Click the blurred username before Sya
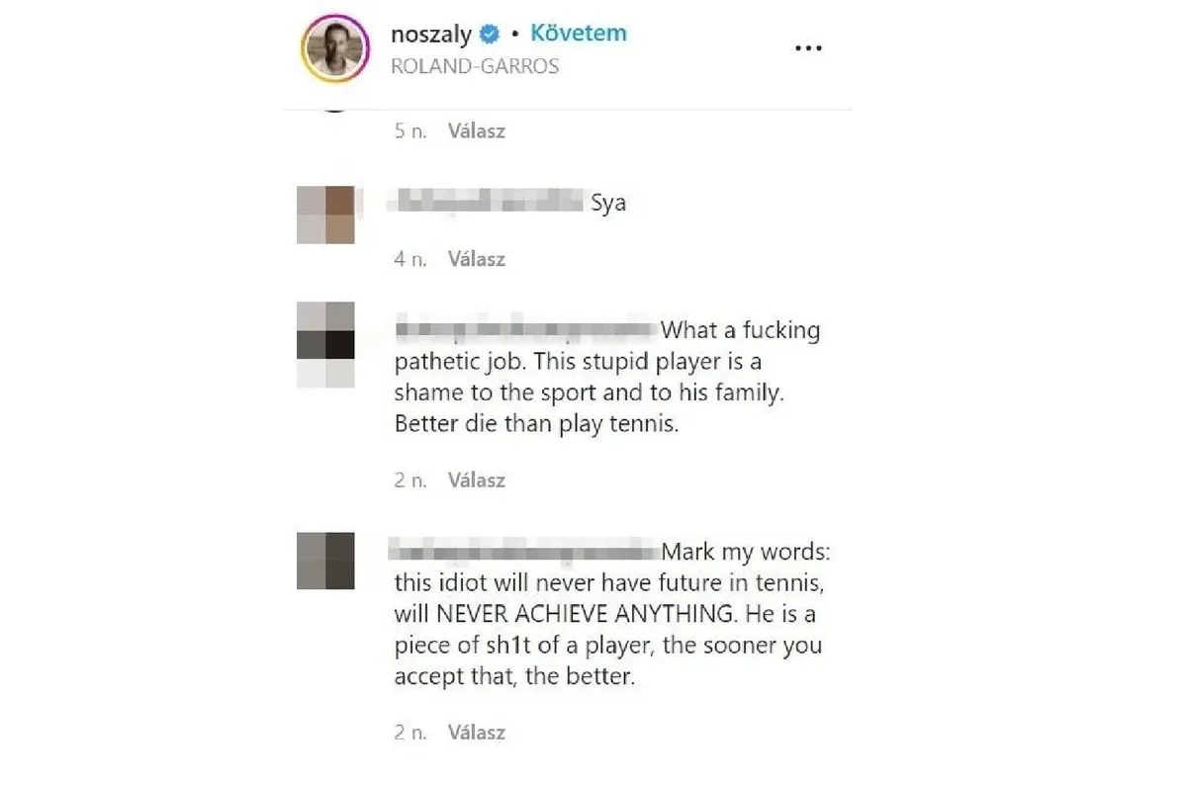Image resolution: width=1187 pixels, height=786 pixels. click(488, 203)
